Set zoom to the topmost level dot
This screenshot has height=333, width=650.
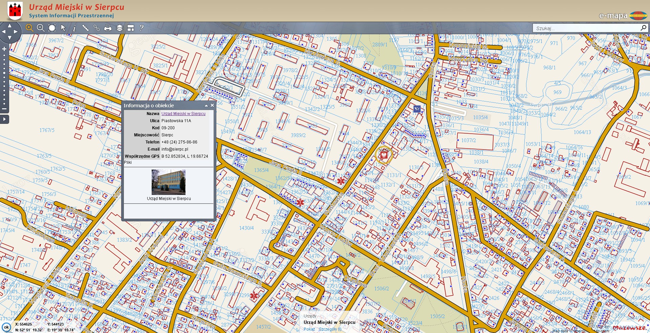tap(4, 55)
